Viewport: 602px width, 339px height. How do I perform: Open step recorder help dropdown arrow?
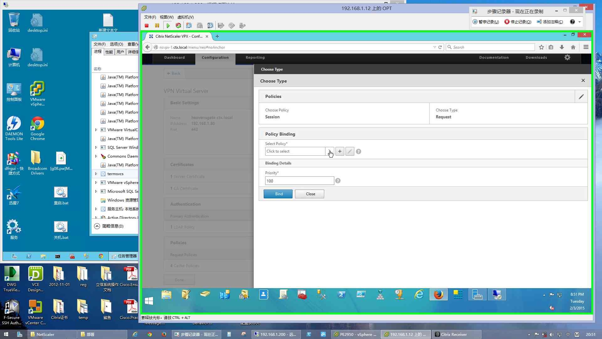tap(579, 22)
